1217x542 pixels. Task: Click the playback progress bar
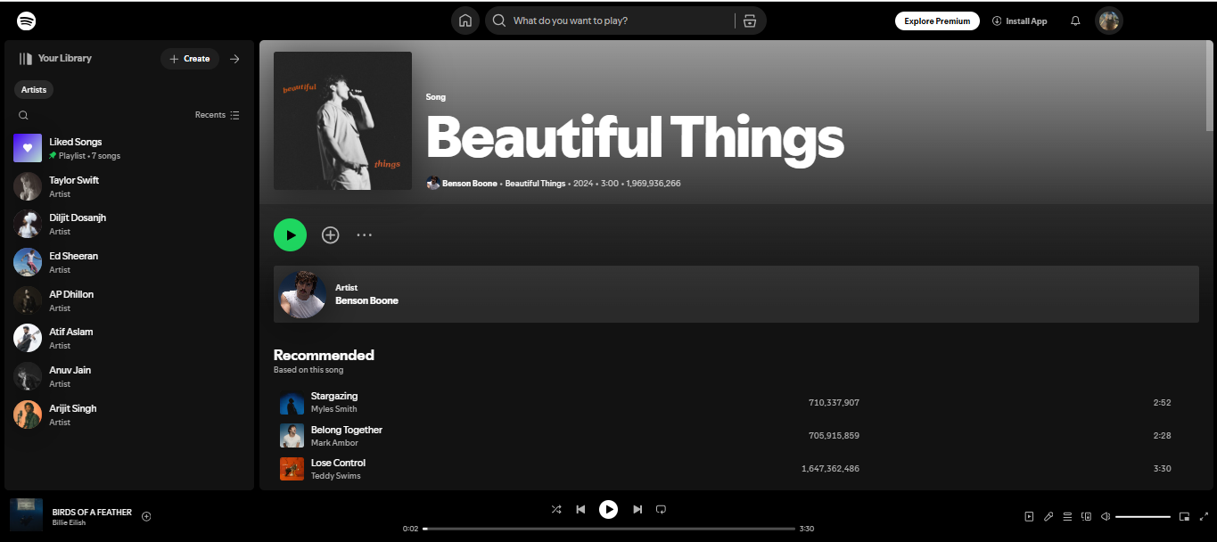coord(609,529)
